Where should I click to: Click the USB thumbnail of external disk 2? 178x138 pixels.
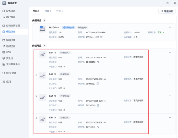tap(42, 76)
